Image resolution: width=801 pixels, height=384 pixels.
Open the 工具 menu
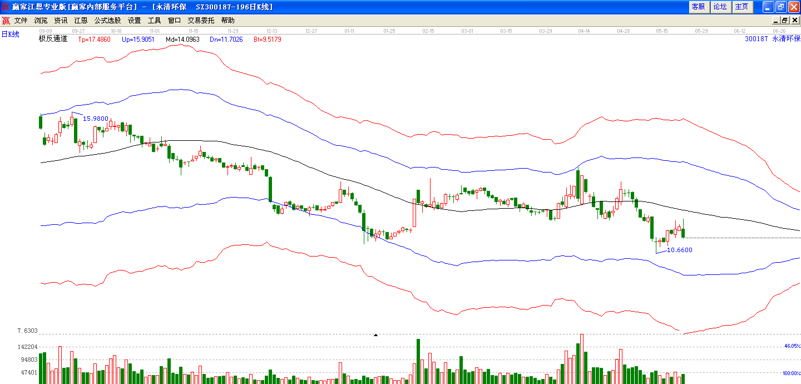(155, 21)
